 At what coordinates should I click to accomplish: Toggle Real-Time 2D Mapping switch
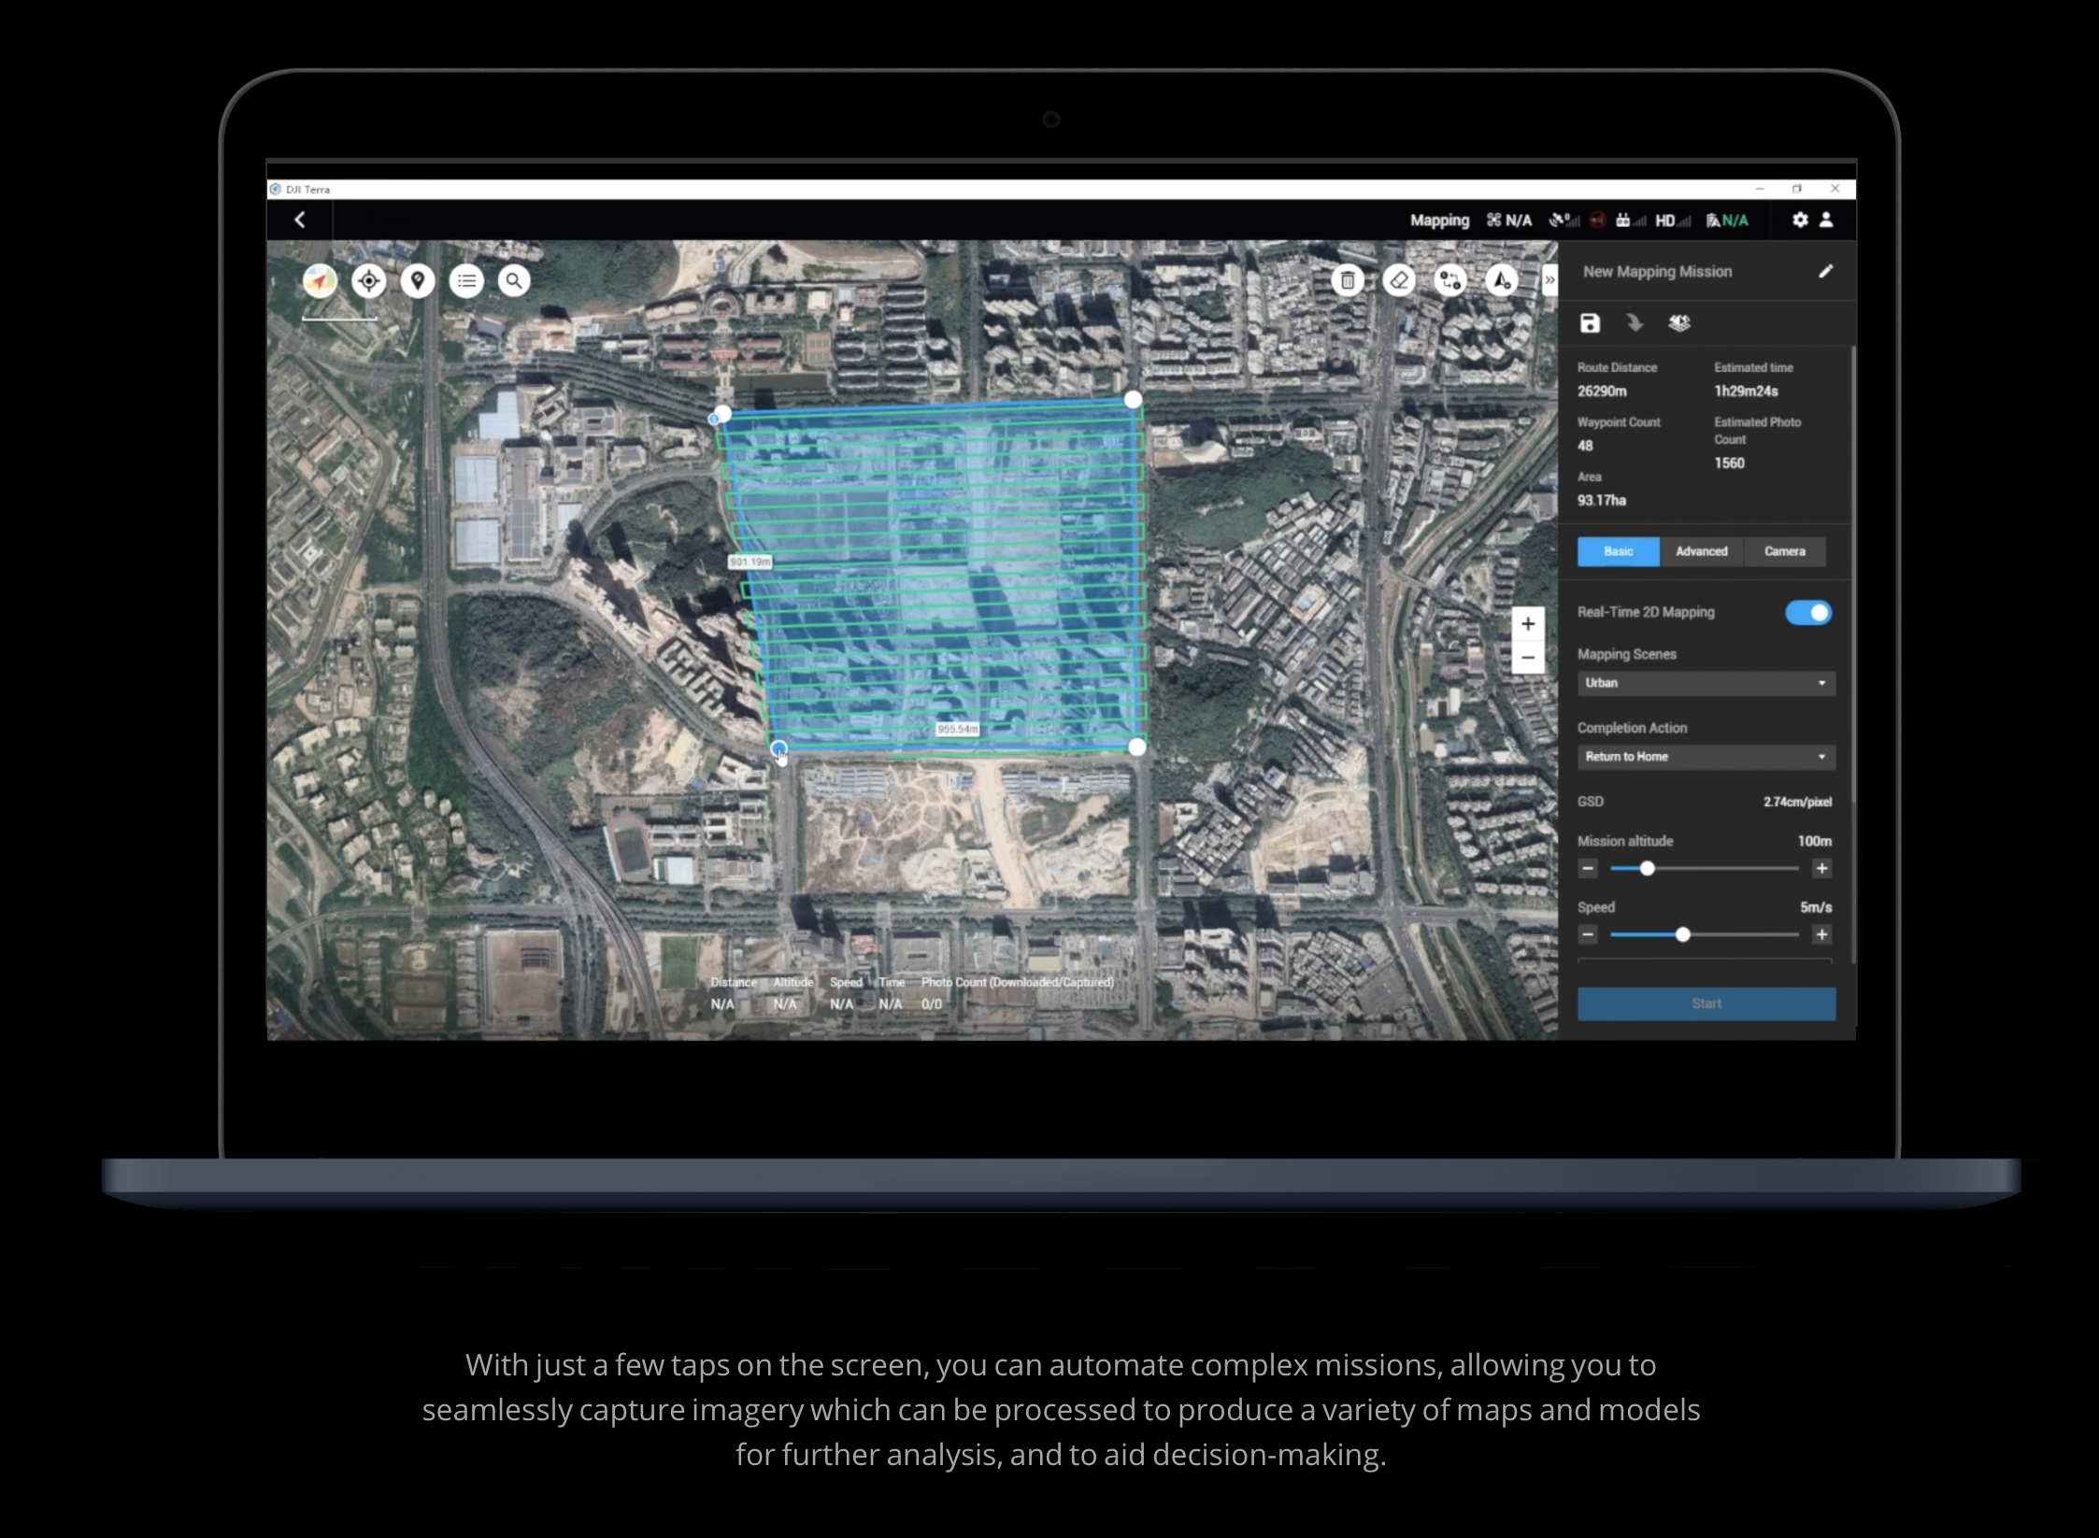click(1808, 612)
